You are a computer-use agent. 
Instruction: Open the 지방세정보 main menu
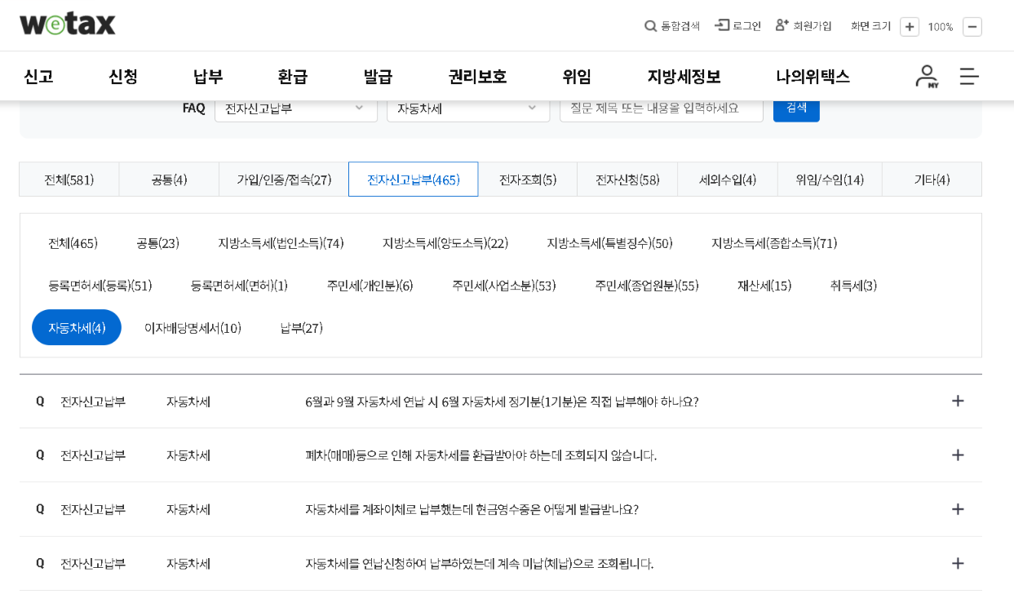pos(684,77)
